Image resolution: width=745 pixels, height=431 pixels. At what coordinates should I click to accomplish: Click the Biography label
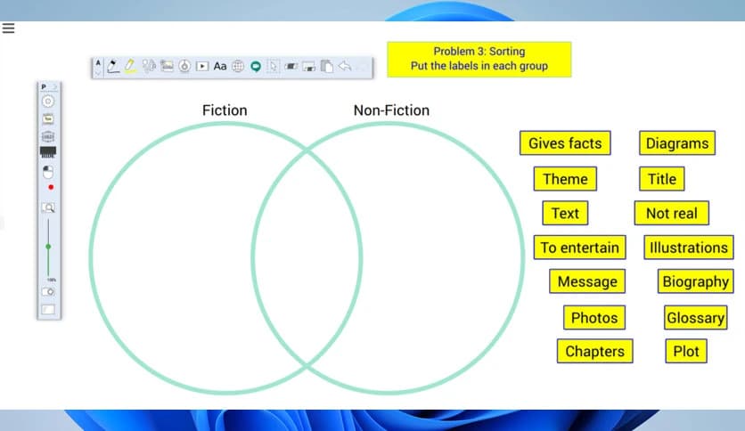pos(696,281)
